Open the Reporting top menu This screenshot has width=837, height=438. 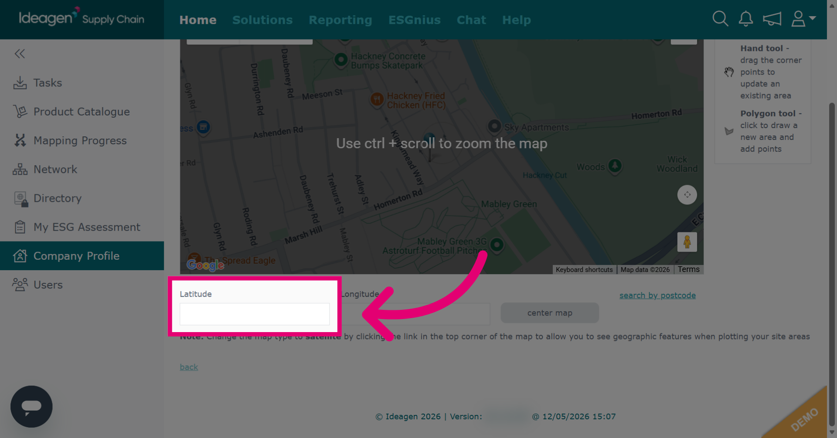[x=340, y=20]
